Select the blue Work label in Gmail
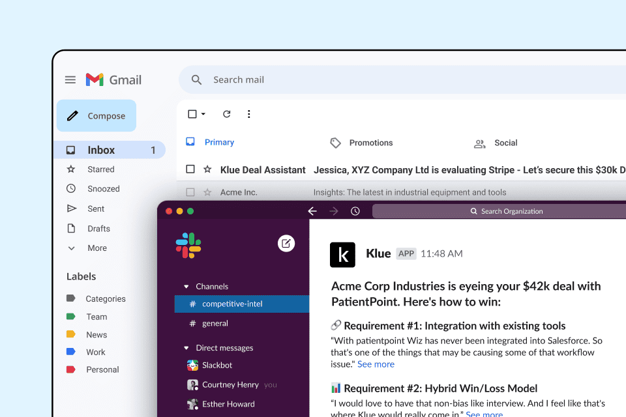Screen dimensions: 626x417 point(86,352)
